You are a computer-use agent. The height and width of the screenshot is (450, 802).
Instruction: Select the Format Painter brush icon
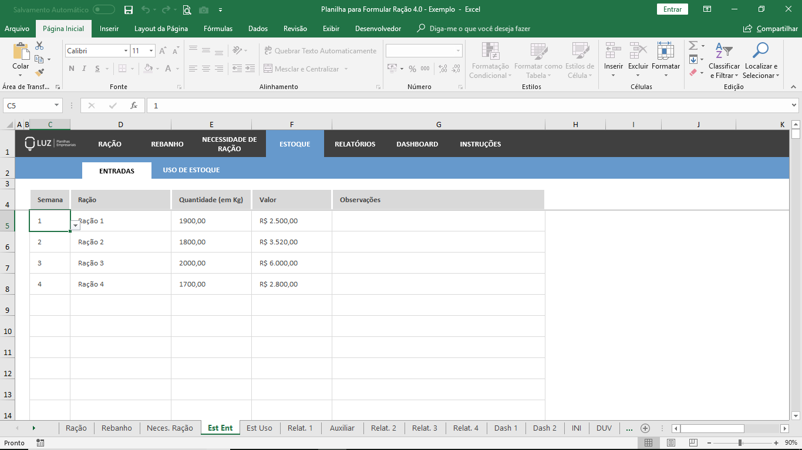[x=39, y=73]
